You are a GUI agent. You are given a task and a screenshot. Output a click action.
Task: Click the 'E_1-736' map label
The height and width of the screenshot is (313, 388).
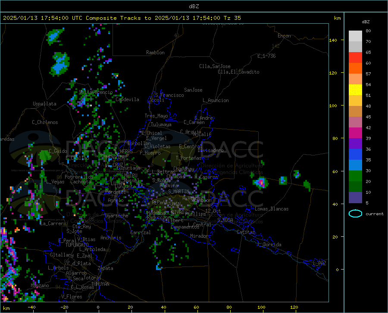266,56
